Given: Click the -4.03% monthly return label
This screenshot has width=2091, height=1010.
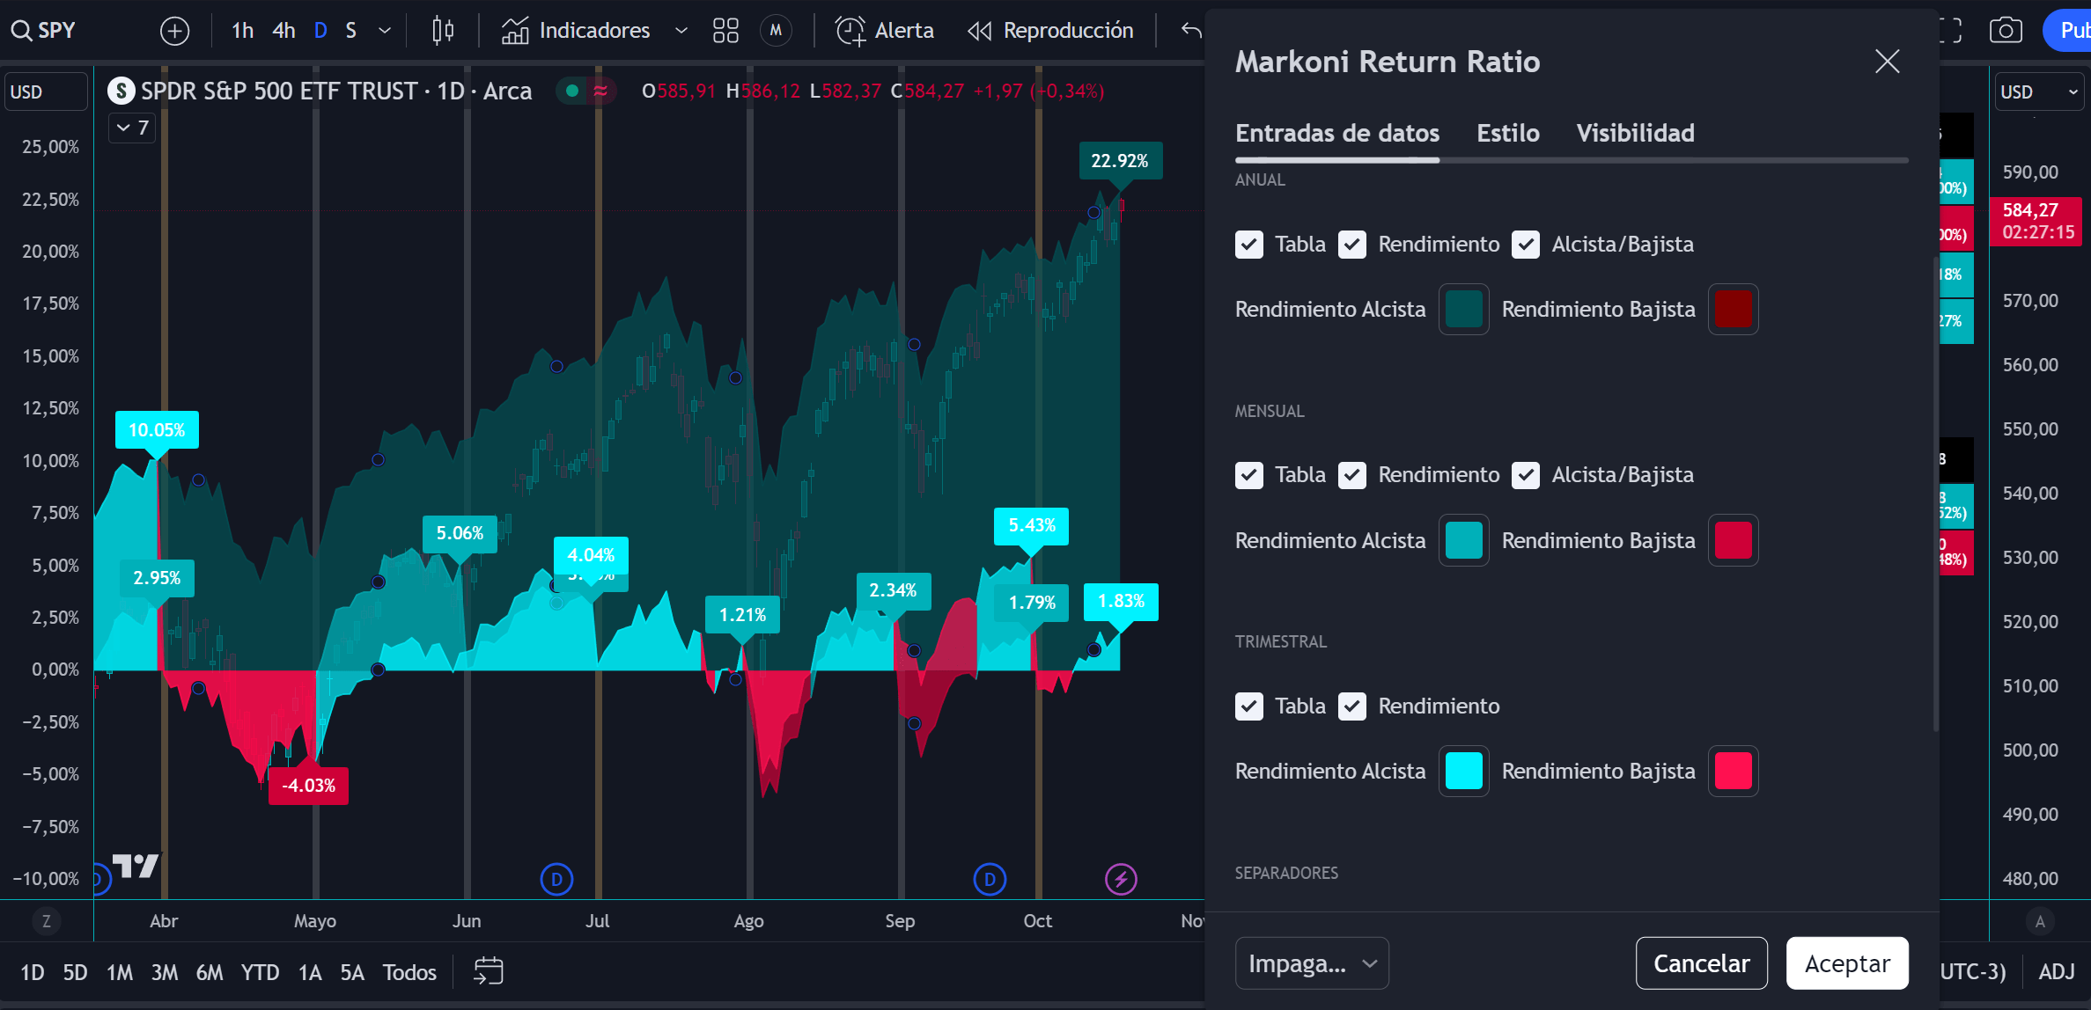Looking at the screenshot, I should (308, 786).
